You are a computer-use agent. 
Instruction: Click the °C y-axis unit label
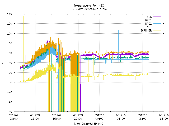point(3,63)
